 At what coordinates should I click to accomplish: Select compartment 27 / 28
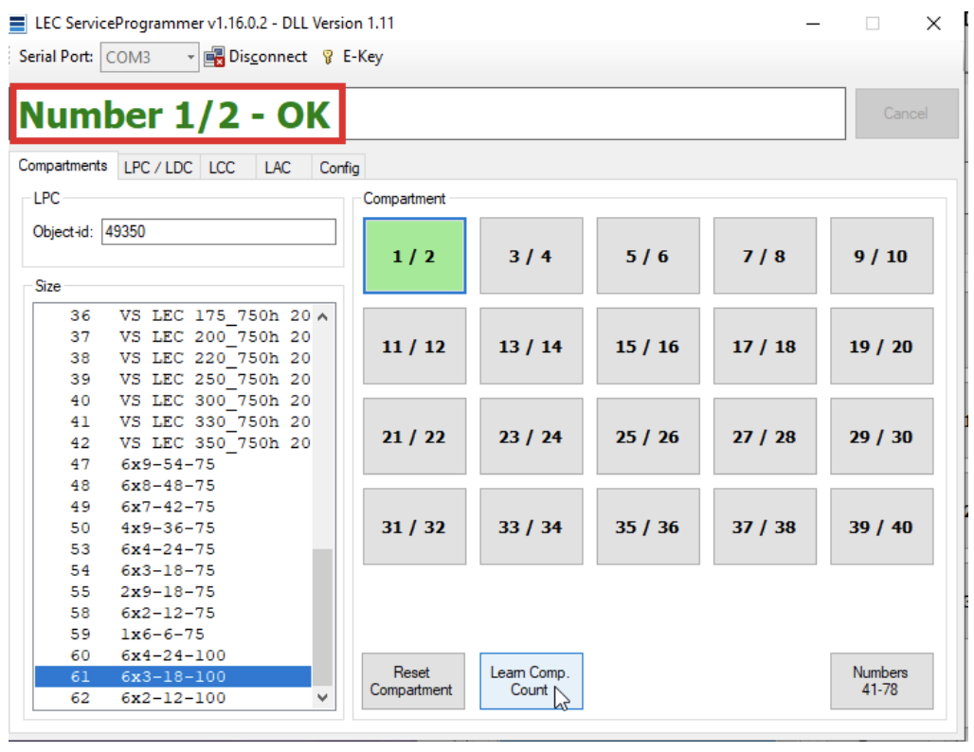(x=765, y=437)
